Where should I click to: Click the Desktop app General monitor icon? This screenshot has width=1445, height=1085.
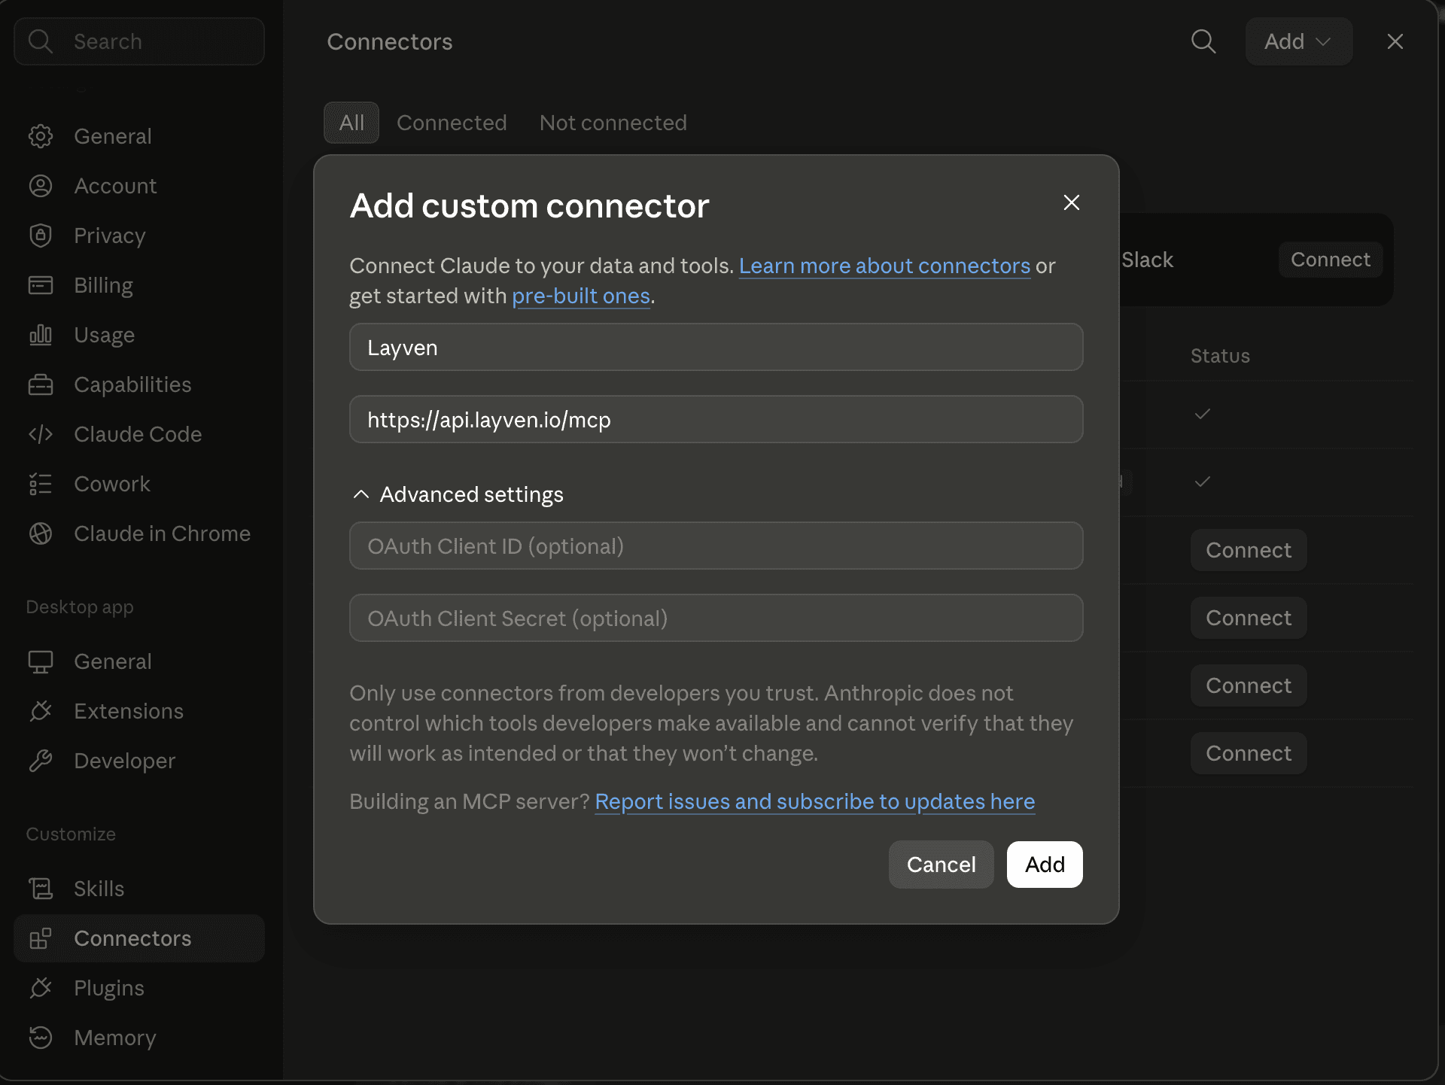tap(41, 661)
